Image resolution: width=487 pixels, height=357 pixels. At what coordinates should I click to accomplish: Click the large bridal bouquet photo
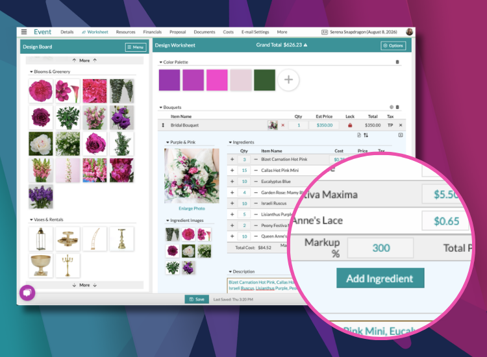tap(192, 176)
